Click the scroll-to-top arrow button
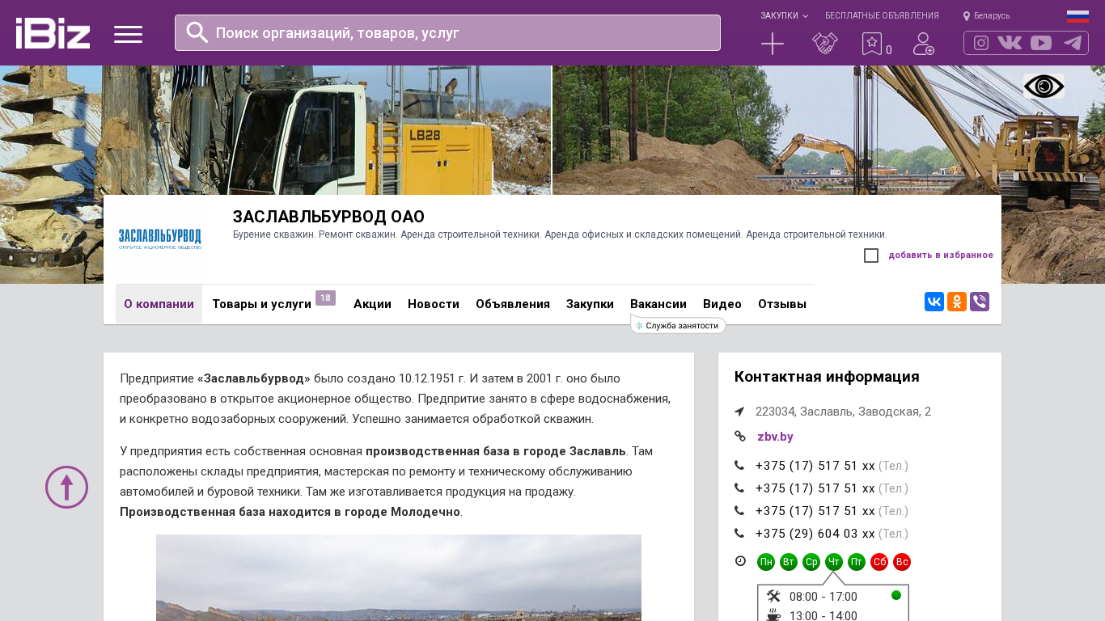This screenshot has width=1105, height=621. coord(66,487)
